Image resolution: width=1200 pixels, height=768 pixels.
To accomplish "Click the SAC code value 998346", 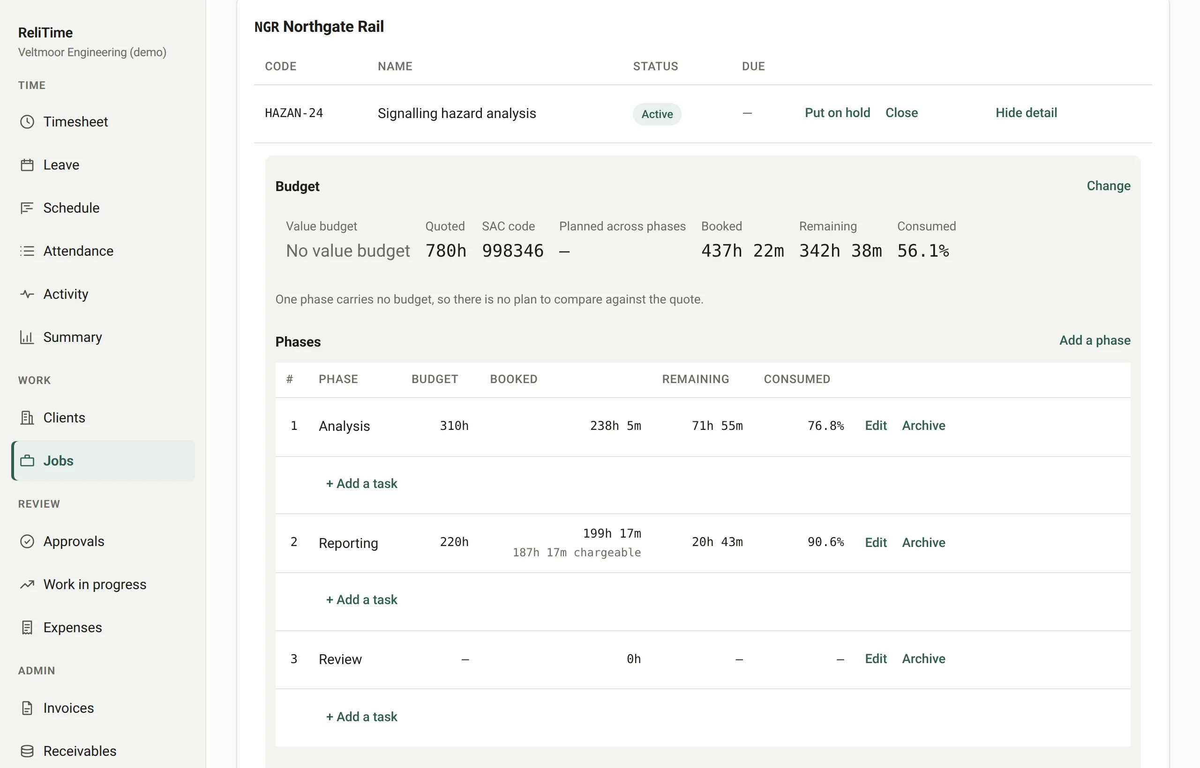I will pos(512,251).
